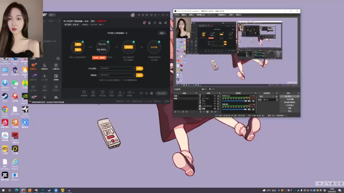Open source properties gear in OBS sources panel
344x193 pixels.
(x=207, y=112)
